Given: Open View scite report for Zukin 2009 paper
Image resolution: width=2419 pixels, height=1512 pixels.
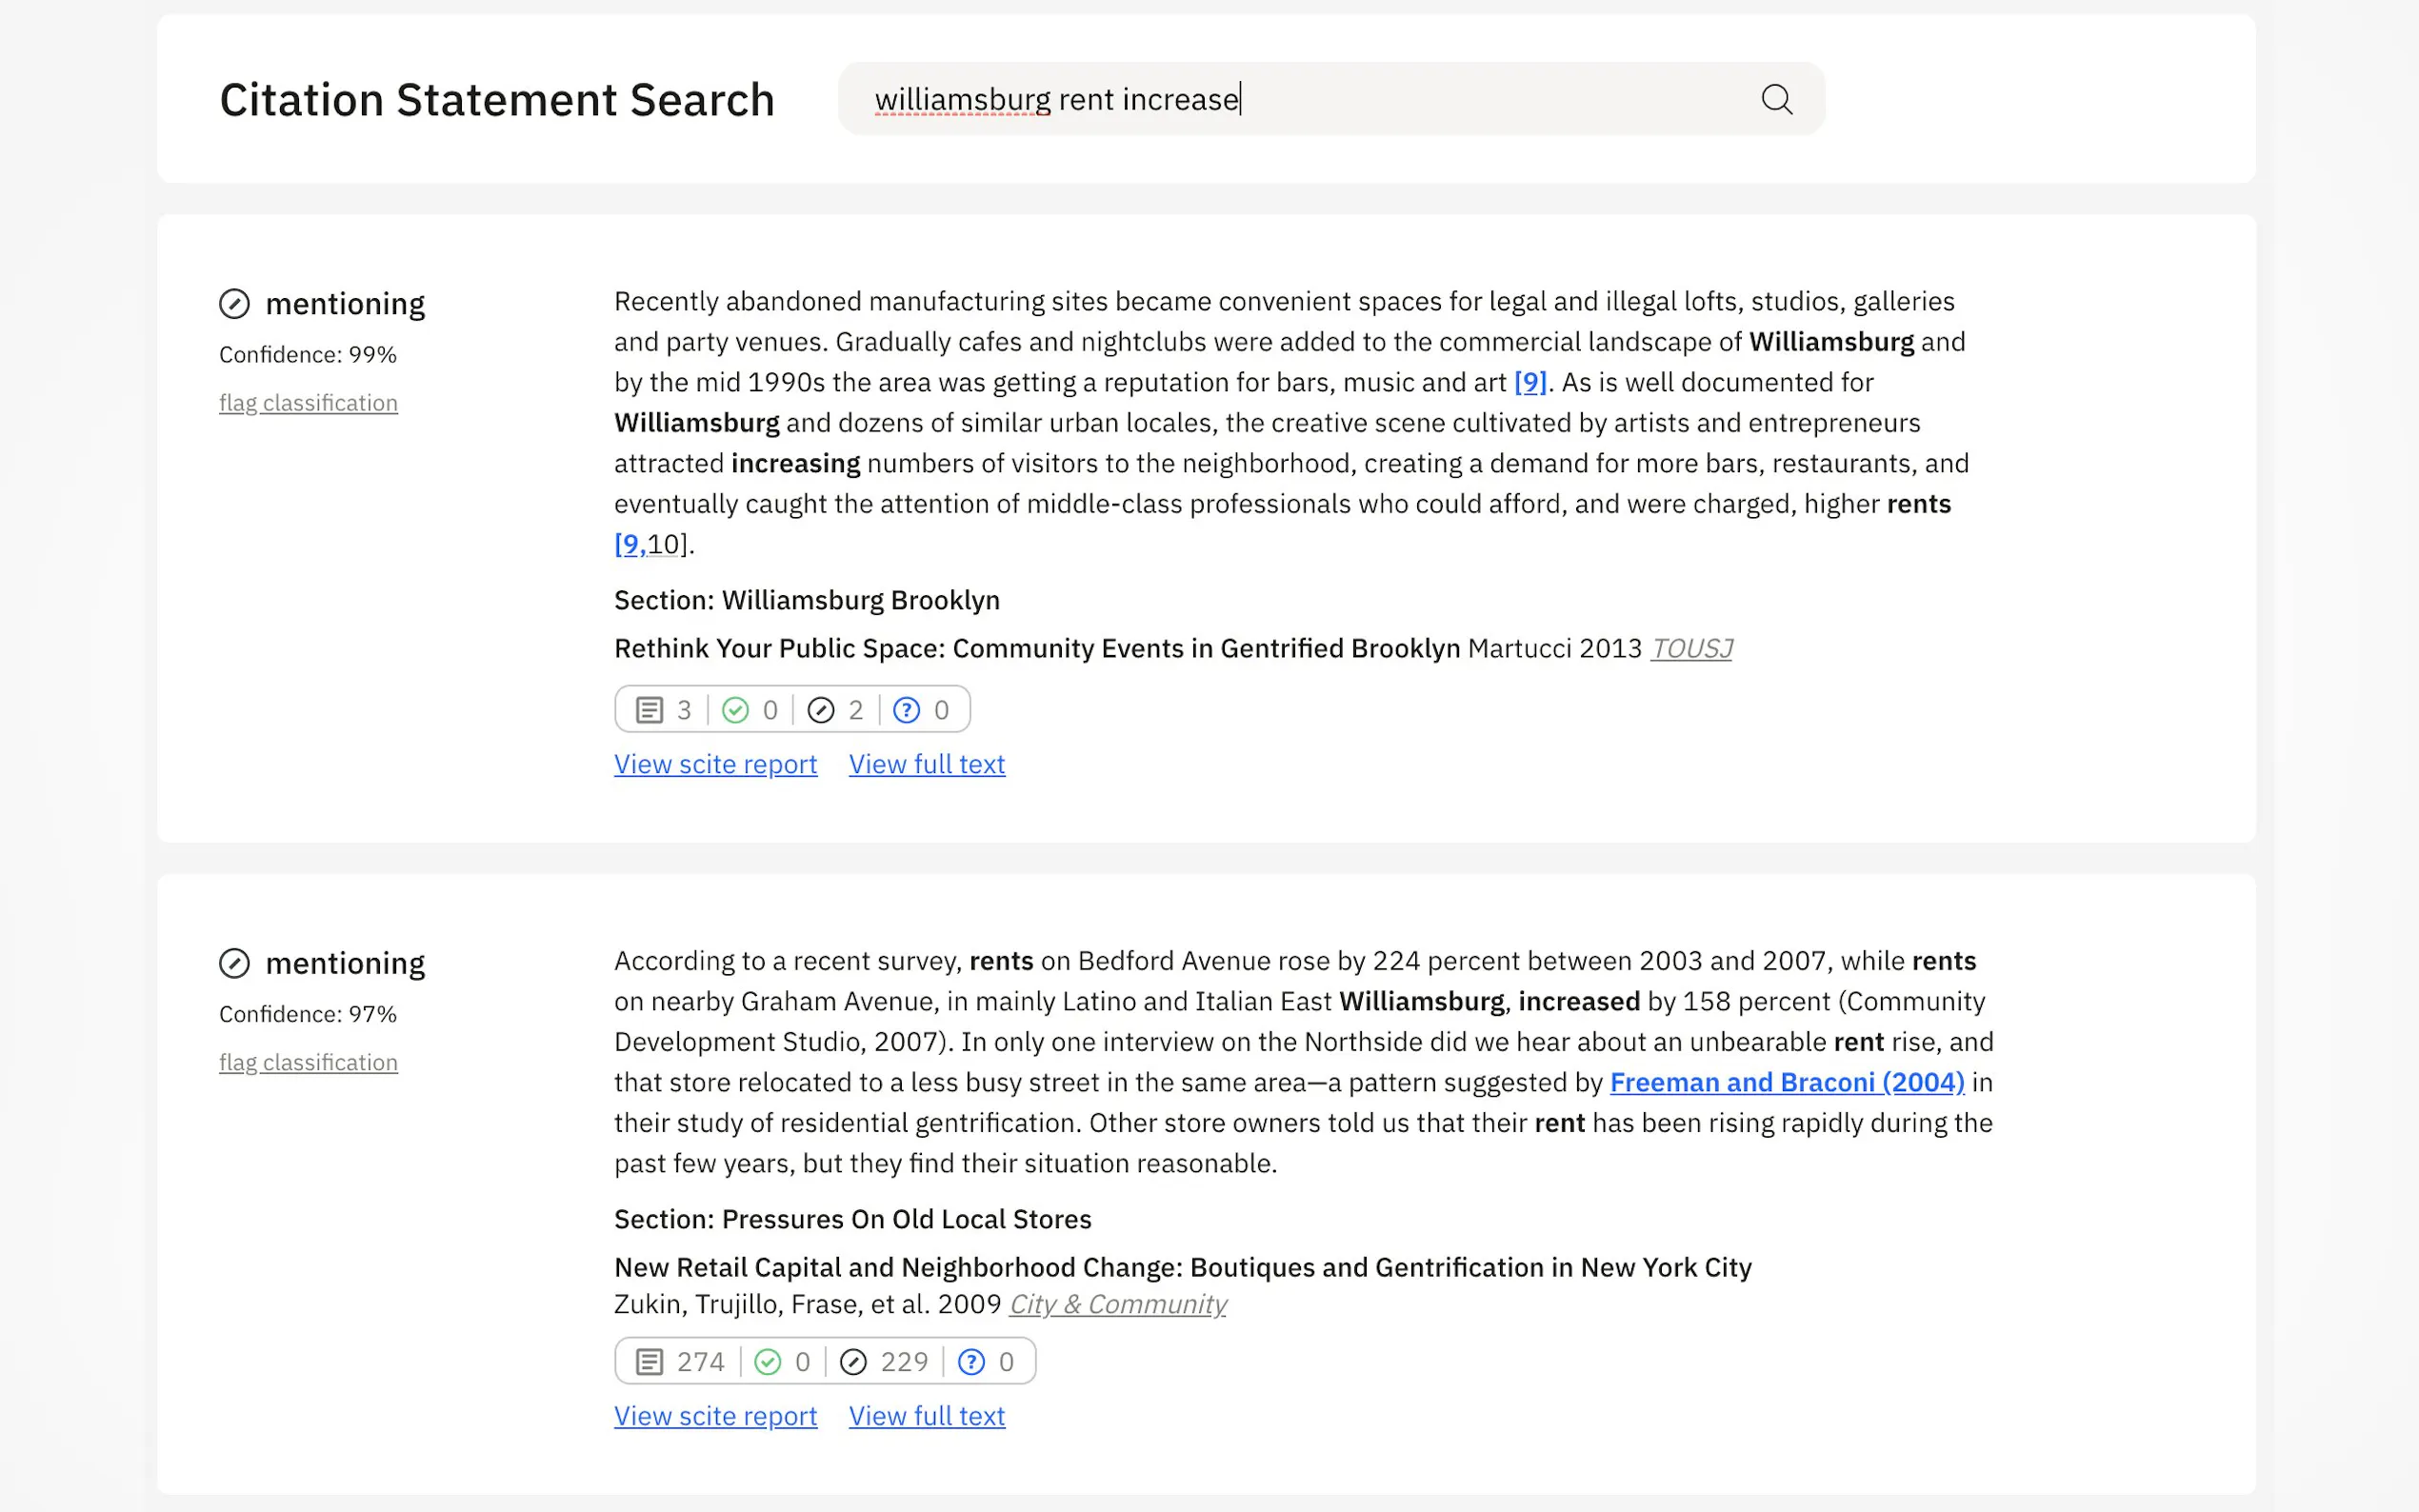Looking at the screenshot, I should click(x=715, y=1416).
